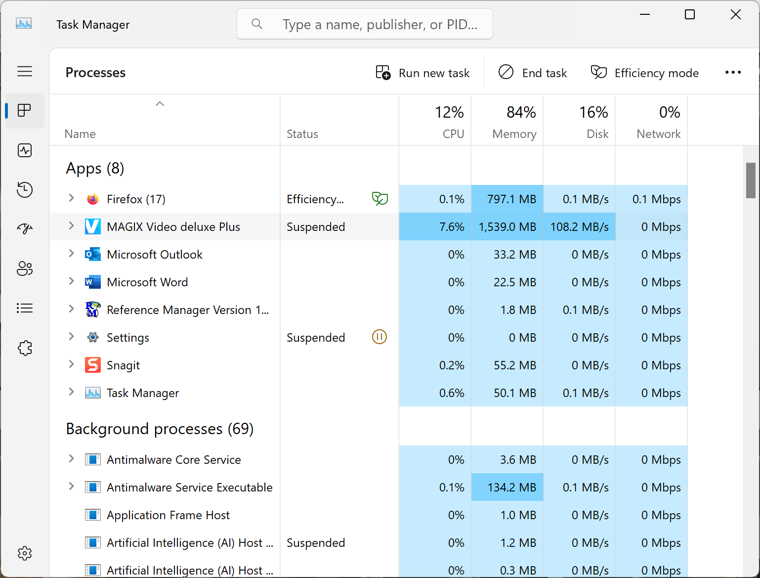The height and width of the screenshot is (578, 760).
Task: Click Snagit memory value 55.2 MB
Action: [x=515, y=365]
